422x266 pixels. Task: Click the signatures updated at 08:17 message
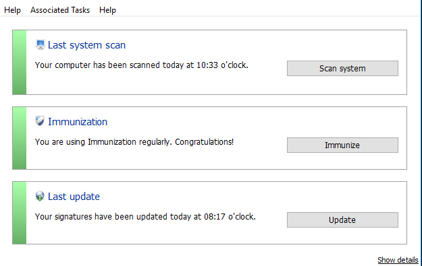(x=145, y=217)
